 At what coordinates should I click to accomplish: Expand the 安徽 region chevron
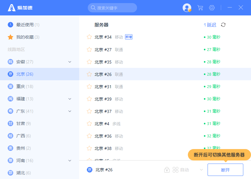click(x=70, y=62)
